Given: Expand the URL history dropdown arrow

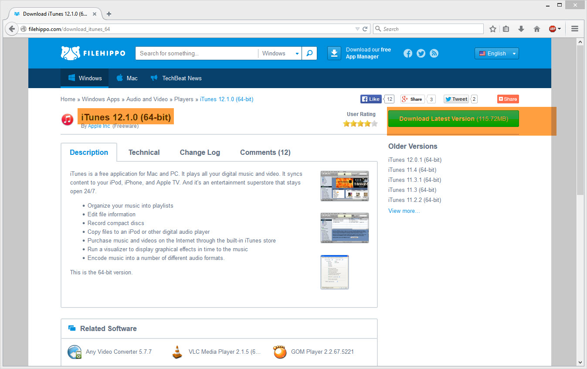Looking at the screenshot, I should tap(357, 29).
